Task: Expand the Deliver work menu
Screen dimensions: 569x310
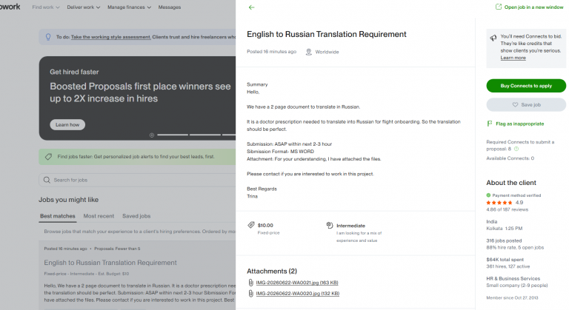Action: pyautogui.click(x=84, y=7)
